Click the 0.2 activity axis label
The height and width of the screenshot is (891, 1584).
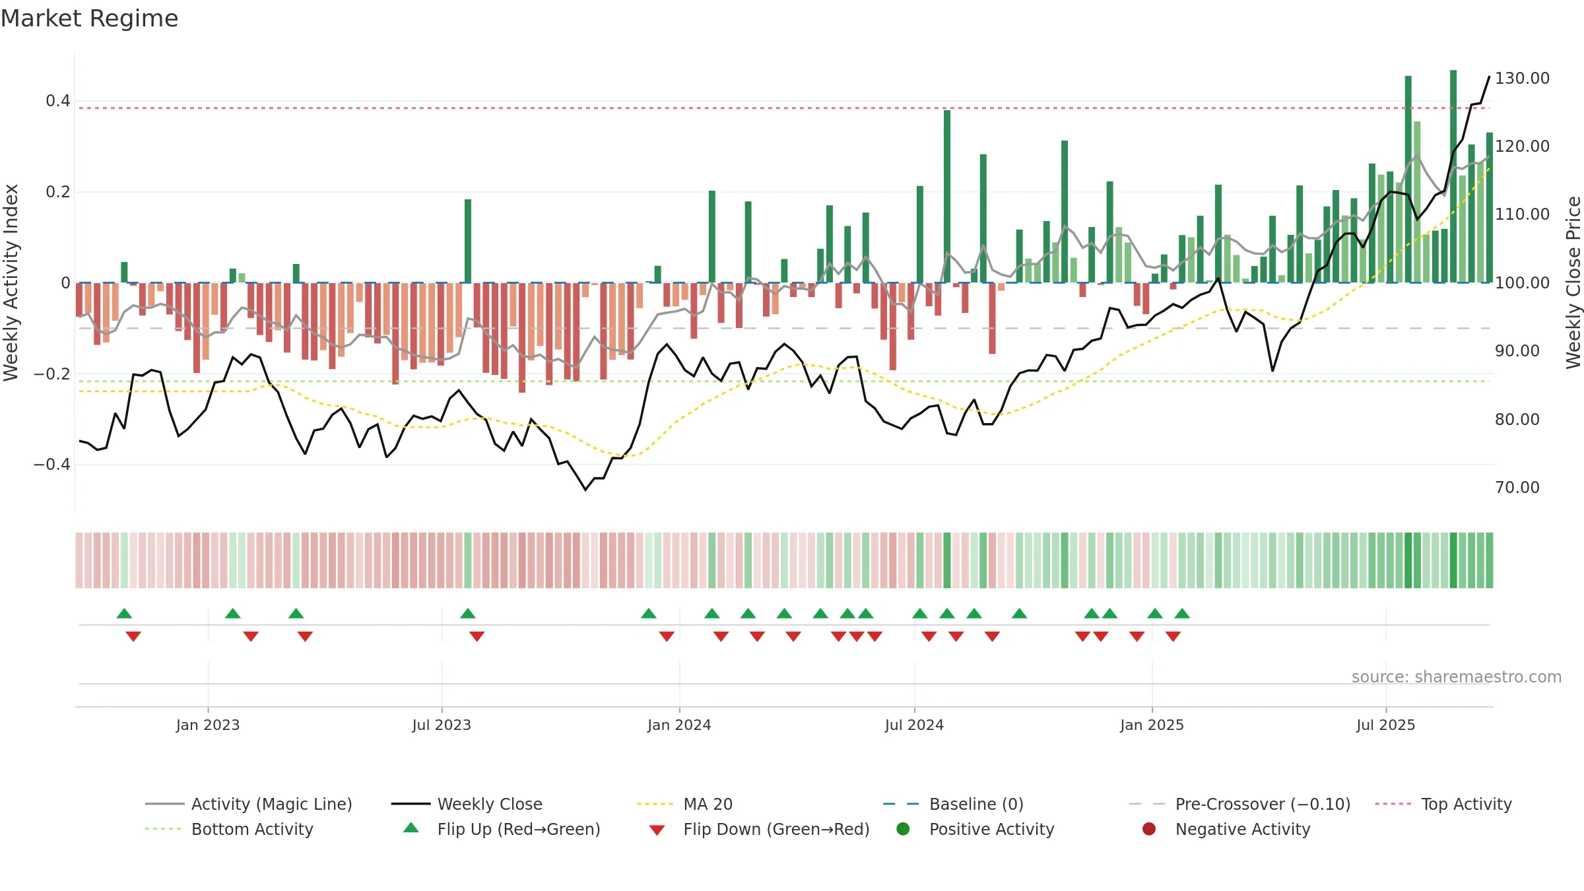click(x=57, y=192)
